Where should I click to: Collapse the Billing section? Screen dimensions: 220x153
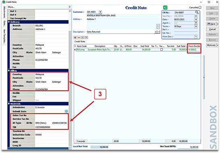(9, 71)
